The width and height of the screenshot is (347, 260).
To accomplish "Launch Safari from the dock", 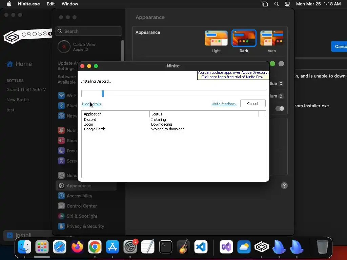I will [60, 247].
